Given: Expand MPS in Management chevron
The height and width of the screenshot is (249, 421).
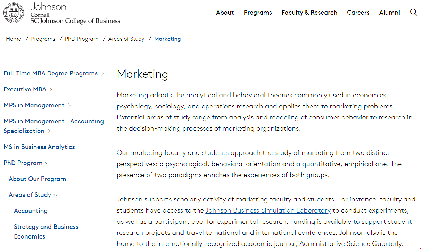Looking at the screenshot, I should [x=69, y=106].
